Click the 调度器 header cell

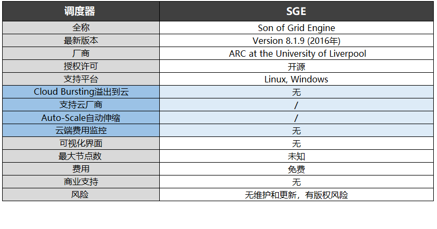pyautogui.click(x=80, y=11)
